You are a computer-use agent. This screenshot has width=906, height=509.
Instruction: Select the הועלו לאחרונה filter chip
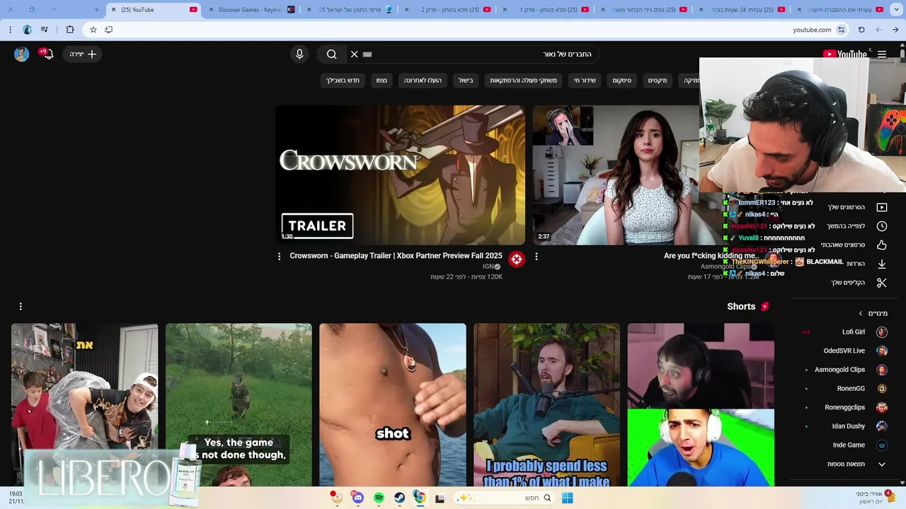tap(423, 81)
